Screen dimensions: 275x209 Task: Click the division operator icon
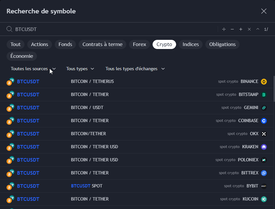pyautogui.click(x=224, y=29)
